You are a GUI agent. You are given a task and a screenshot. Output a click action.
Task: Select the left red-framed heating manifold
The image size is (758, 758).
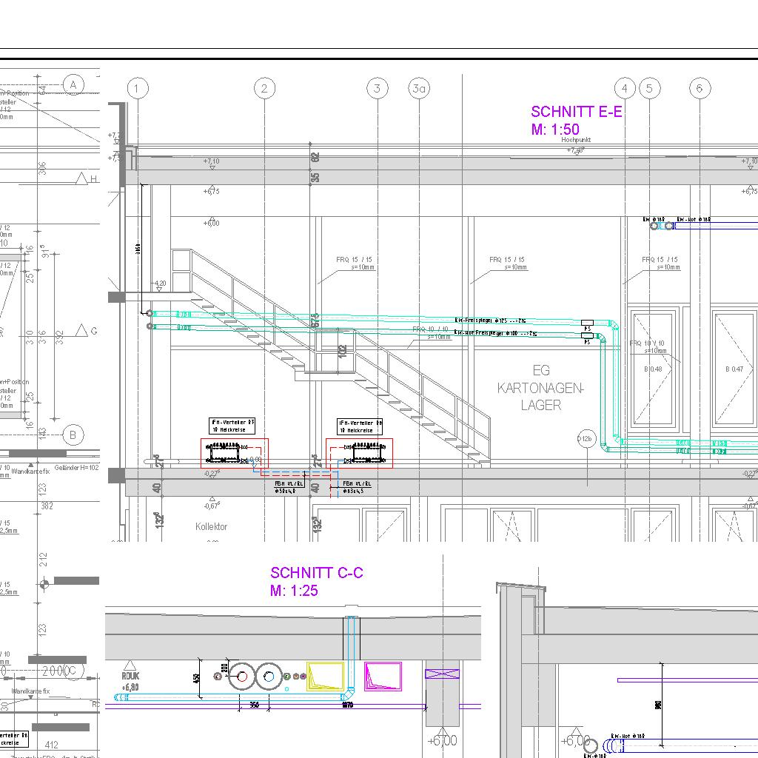[x=234, y=453]
